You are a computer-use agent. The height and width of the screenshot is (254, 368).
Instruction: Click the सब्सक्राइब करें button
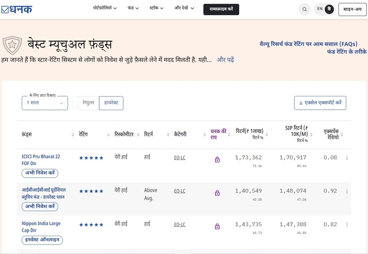pyautogui.click(x=221, y=9)
